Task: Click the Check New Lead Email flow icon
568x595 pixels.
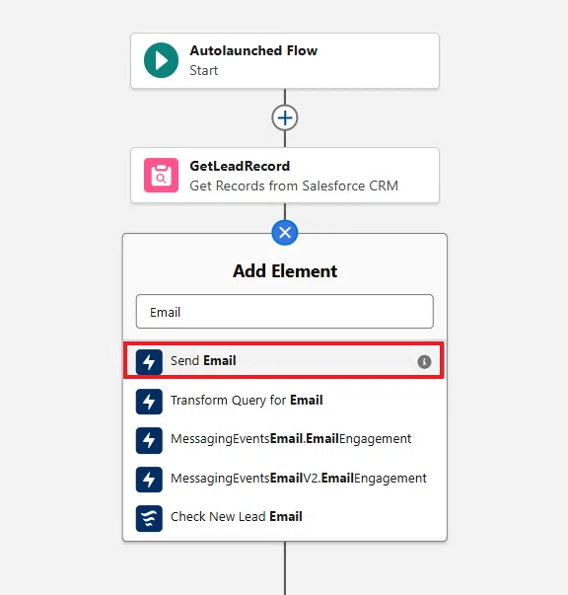Action: click(149, 518)
